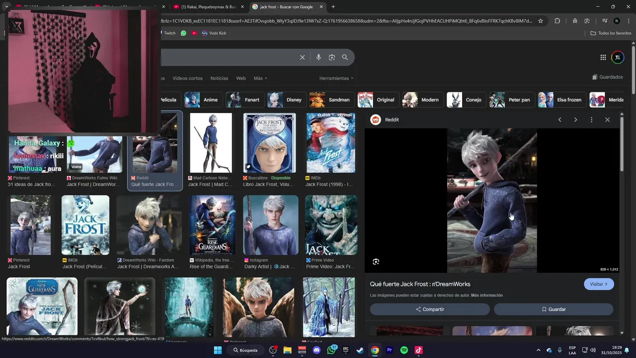This screenshot has width=636, height=358.
Task: Switch to Web search tab
Action: tap(241, 78)
